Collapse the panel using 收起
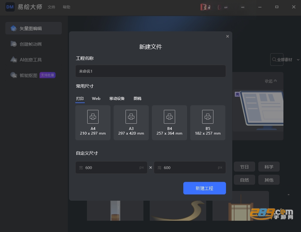 click(x=271, y=81)
